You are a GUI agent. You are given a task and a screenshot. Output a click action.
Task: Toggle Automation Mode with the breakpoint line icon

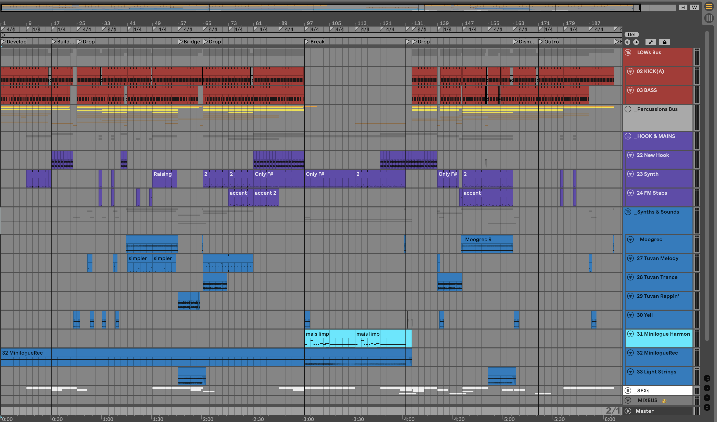[651, 42]
